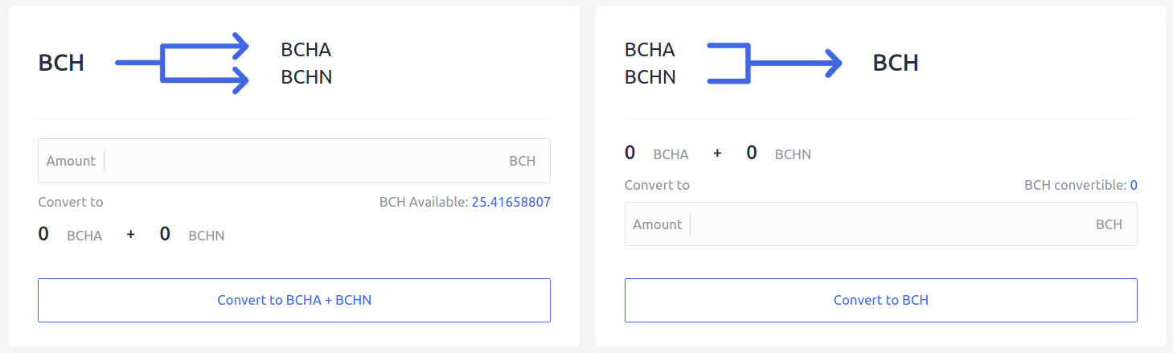Image resolution: width=1173 pixels, height=353 pixels.
Task: Click the Convert to BCHA + BCHN button
Action: [x=294, y=300]
